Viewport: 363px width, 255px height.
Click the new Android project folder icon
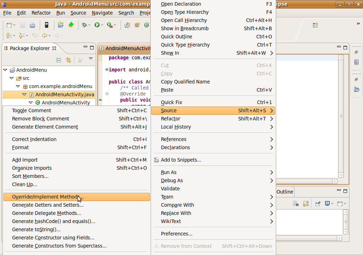click(61, 25)
